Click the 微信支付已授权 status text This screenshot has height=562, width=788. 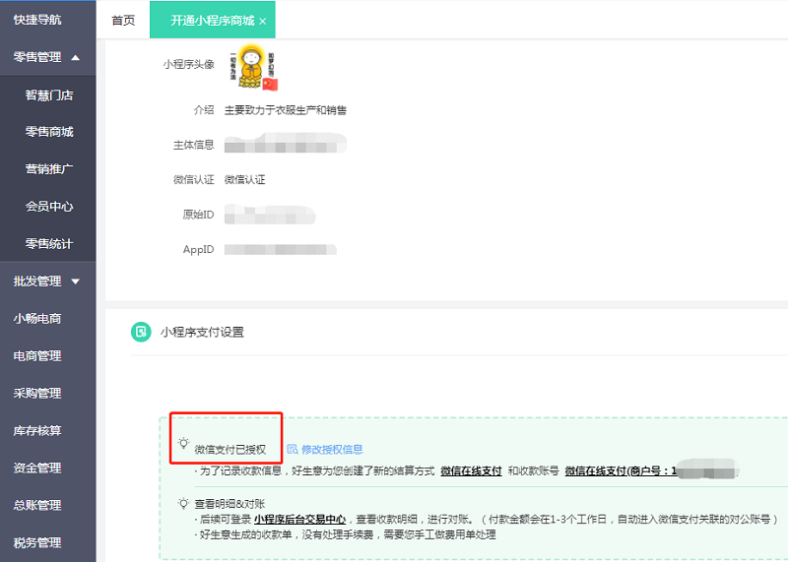click(230, 450)
